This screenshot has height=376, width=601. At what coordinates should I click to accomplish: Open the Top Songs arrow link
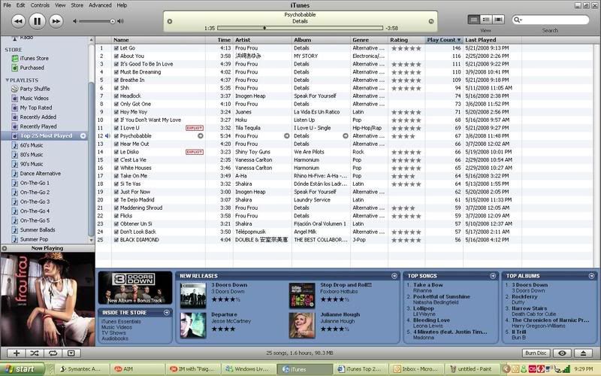[x=493, y=276]
